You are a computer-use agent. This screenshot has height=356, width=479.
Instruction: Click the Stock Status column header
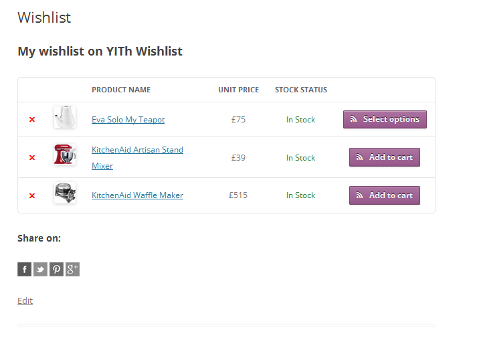tap(301, 90)
